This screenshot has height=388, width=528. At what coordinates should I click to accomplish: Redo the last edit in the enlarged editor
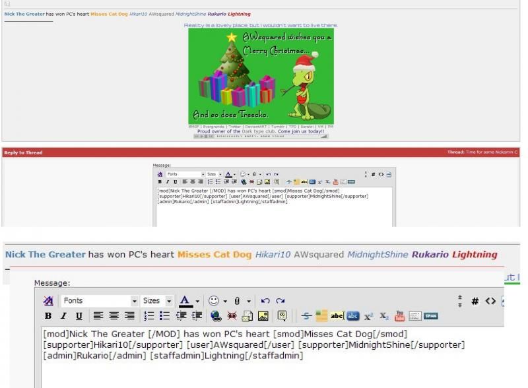[280, 301]
